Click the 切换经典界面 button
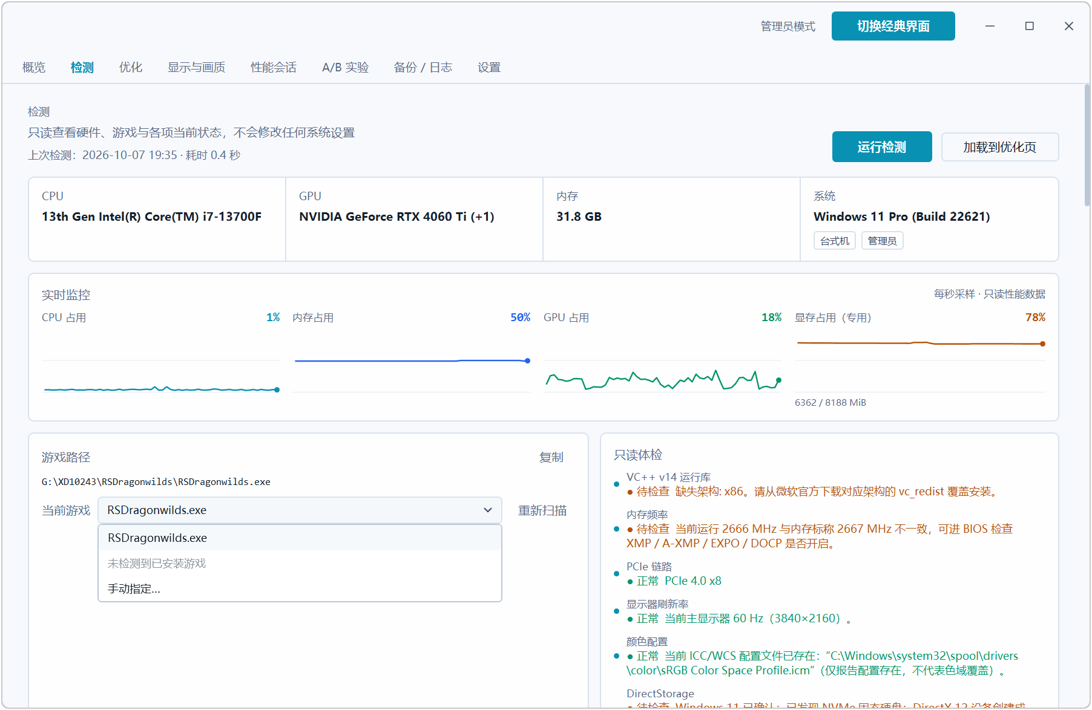Image resolution: width=1092 pixels, height=710 pixels. click(893, 26)
